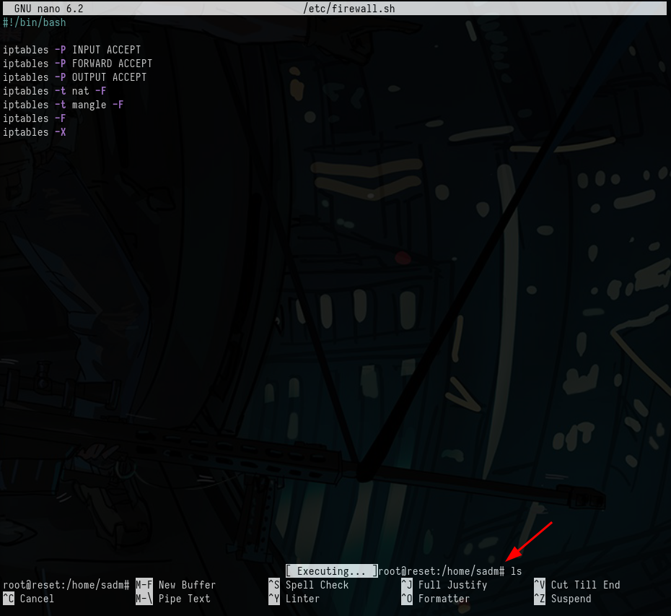Click the M-F New Buffer shortcut

(177, 585)
